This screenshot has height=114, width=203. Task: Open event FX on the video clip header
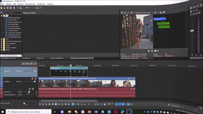coord(131,79)
